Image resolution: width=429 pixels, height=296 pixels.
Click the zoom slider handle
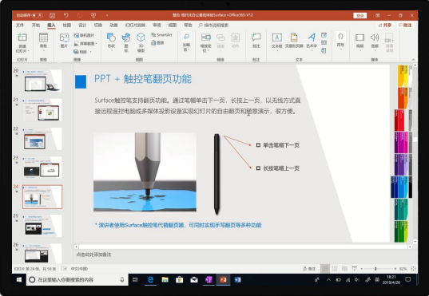375,269
